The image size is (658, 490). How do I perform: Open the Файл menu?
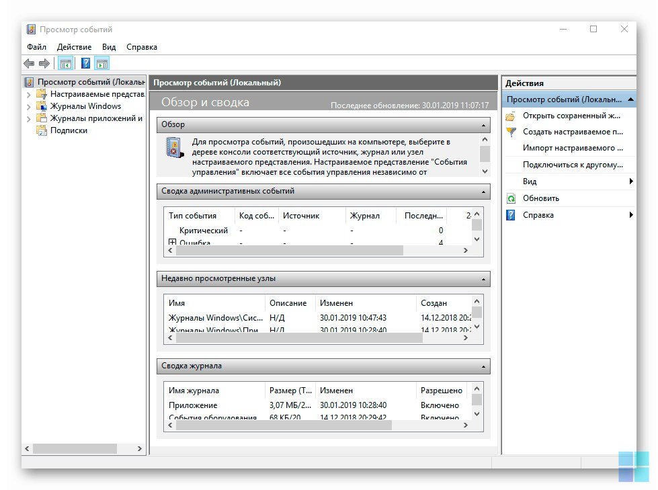click(x=37, y=47)
